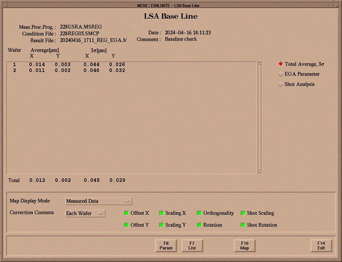Click the Total 3σ Y value 0.029
The height and width of the screenshot is (262, 342).
tap(117, 180)
